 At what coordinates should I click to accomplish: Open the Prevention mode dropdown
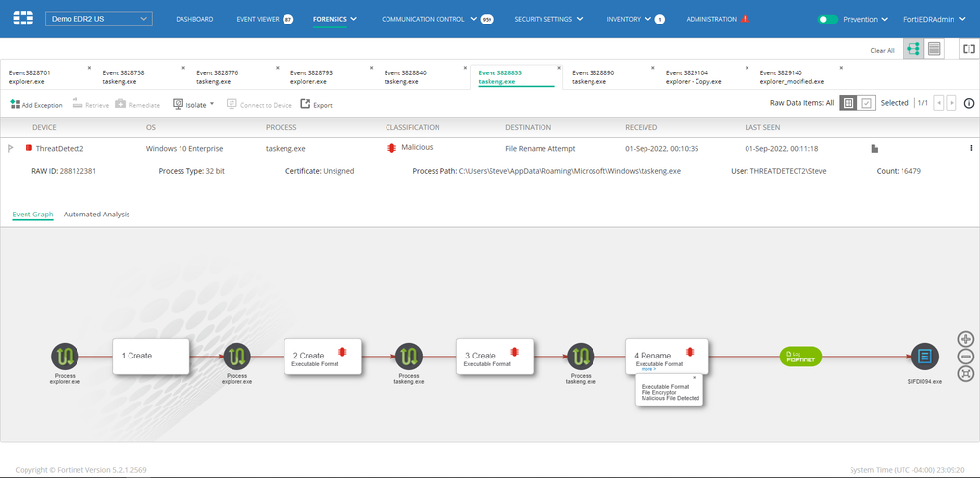pyautogui.click(x=865, y=20)
